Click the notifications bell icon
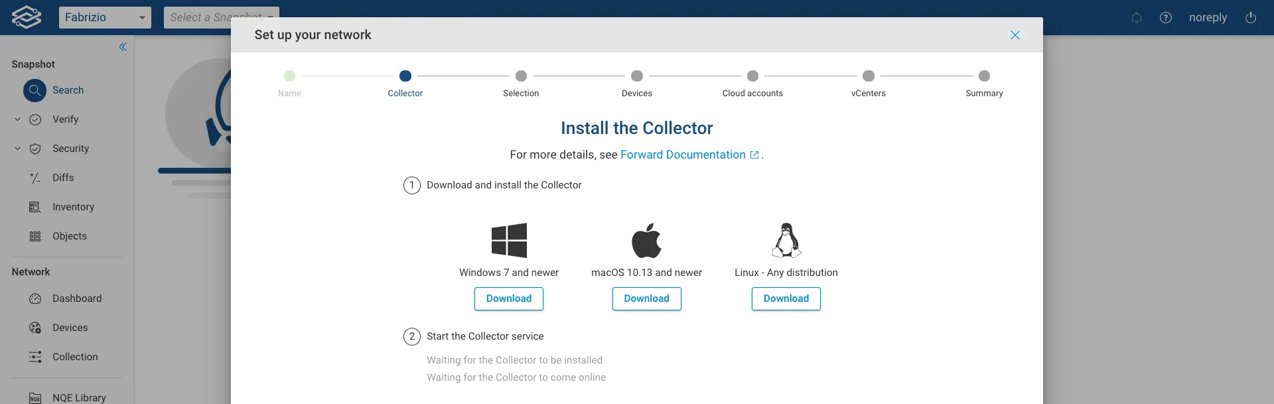The image size is (1274, 404). [x=1137, y=18]
